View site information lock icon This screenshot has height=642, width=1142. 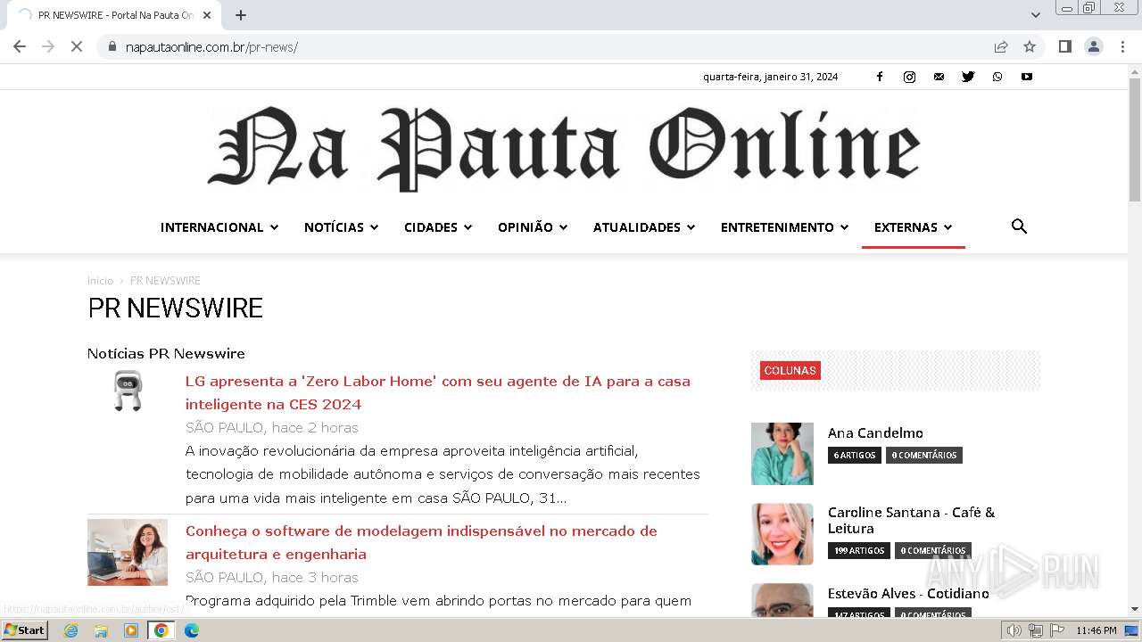[x=112, y=46]
